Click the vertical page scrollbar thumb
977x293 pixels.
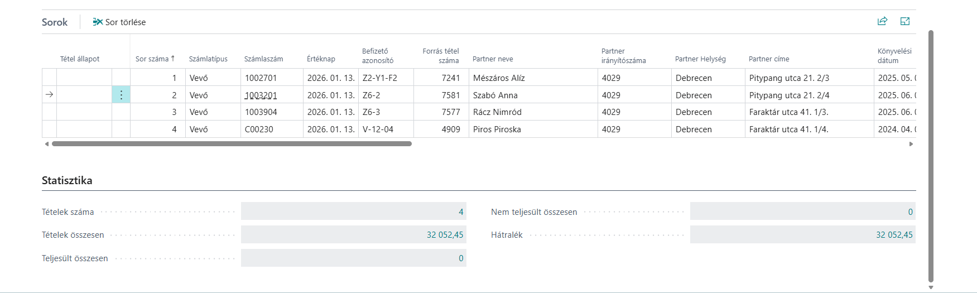click(x=931, y=156)
